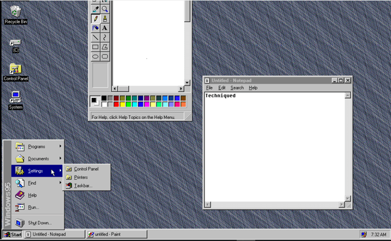Click Notepad's horizontal scrollbar right arrow
Screen dimensions: 391x241
342,205
